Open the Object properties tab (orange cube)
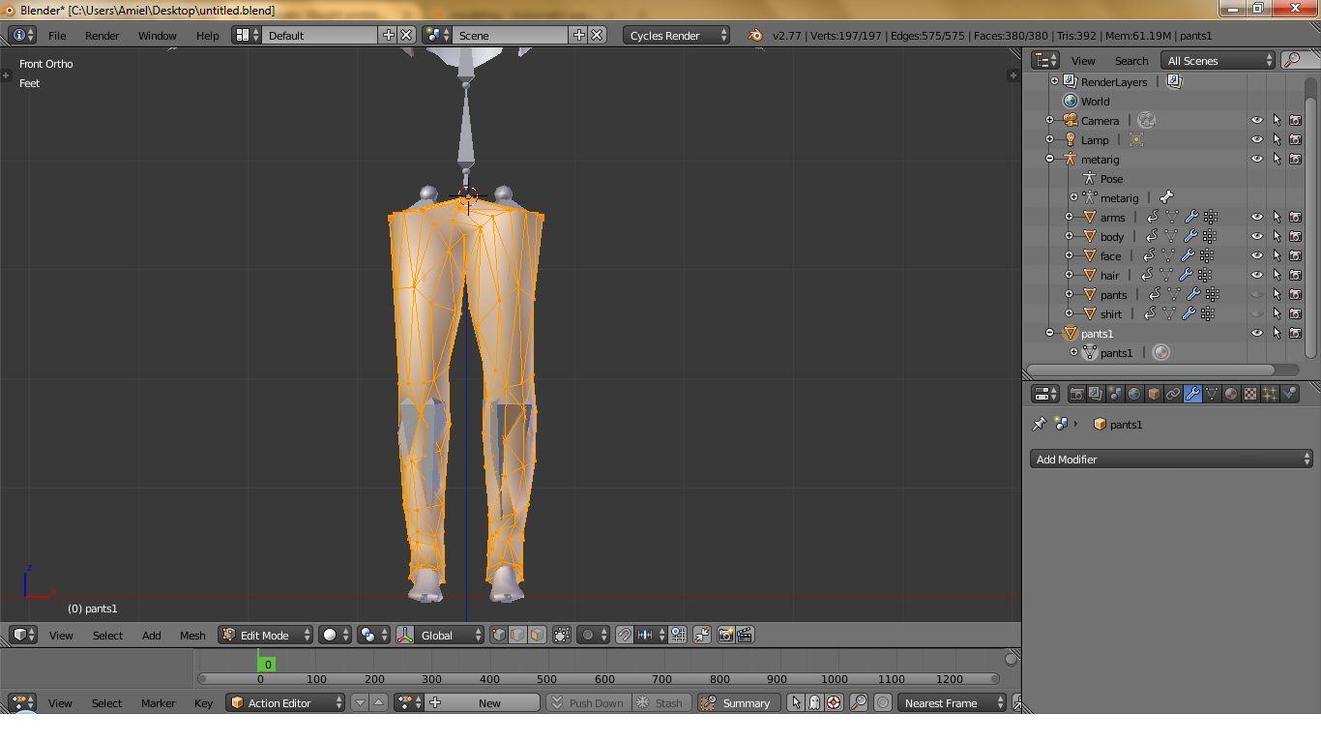This screenshot has width=1321, height=743. (1154, 394)
